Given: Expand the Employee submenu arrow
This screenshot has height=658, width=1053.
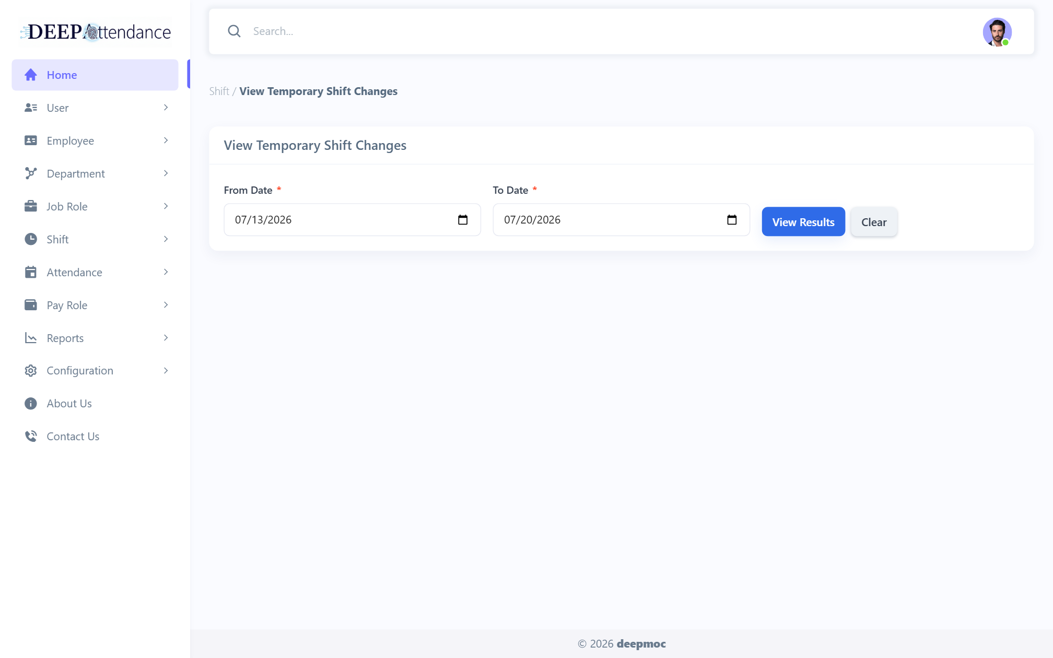Looking at the screenshot, I should 166,140.
